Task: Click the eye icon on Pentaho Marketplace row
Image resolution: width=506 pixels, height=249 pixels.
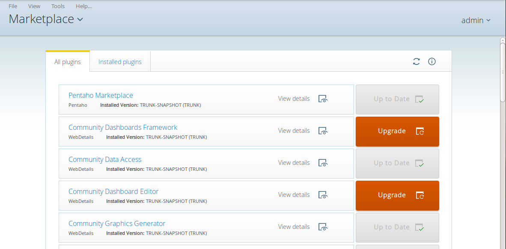Action: tap(323, 99)
